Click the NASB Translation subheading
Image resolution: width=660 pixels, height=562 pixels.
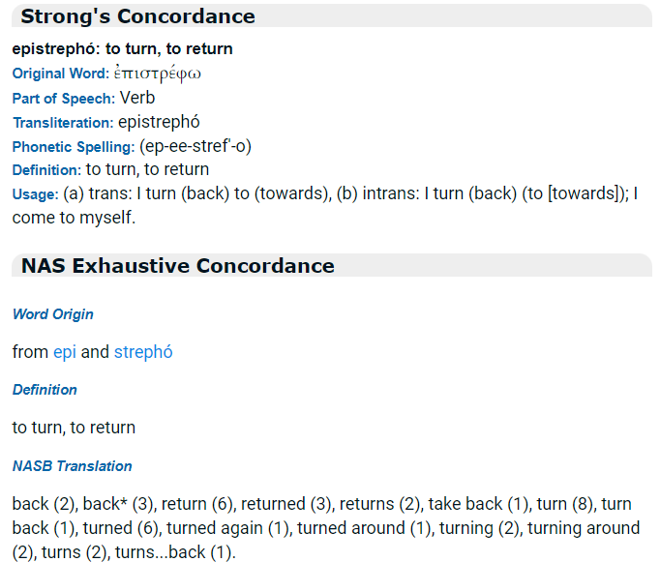pos(72,466)
